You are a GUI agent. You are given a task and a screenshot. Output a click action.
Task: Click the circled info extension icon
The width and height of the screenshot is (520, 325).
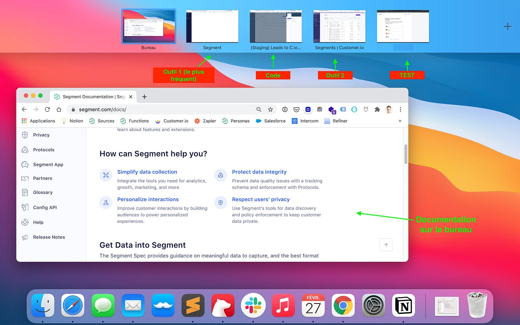pos(285,109)
